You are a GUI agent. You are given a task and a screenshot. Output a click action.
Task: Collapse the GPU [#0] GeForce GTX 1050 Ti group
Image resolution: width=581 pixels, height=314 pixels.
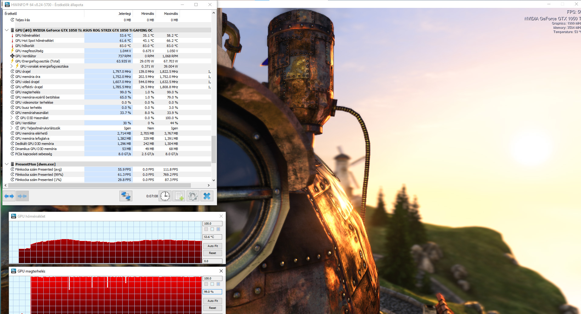coord(7,30)
